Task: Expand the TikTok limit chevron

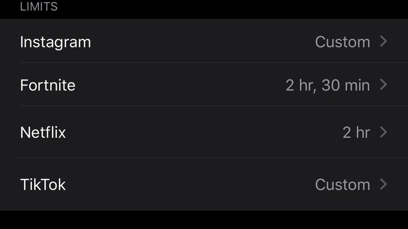Action: (384, 184)
